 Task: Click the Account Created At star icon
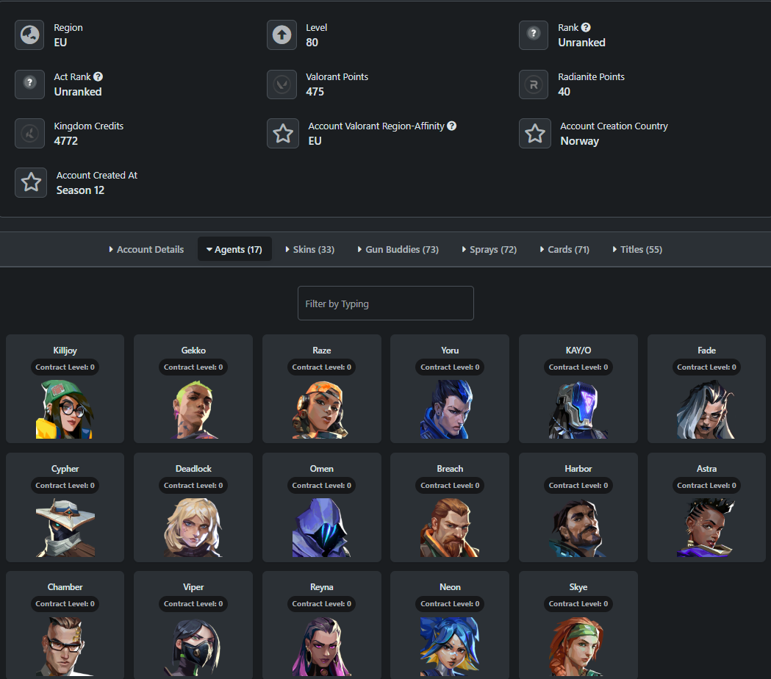31,182
